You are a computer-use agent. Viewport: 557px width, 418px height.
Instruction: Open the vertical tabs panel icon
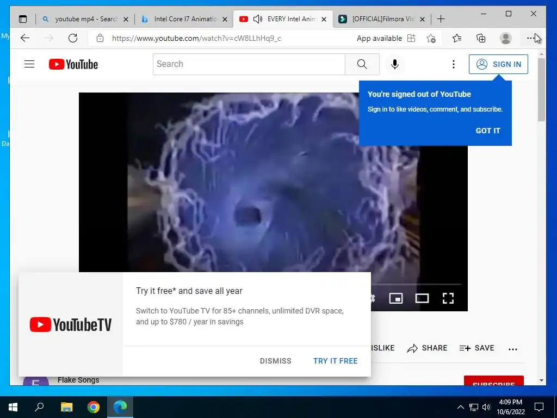click(23, 19)
